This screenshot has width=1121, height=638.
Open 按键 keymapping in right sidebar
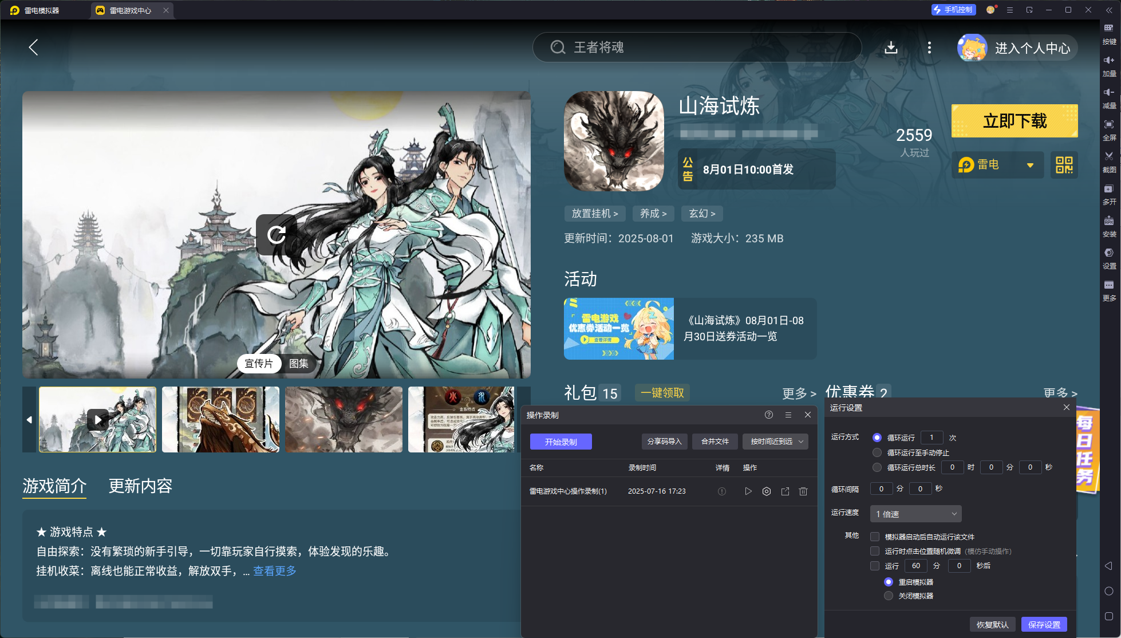[1109, 34]
